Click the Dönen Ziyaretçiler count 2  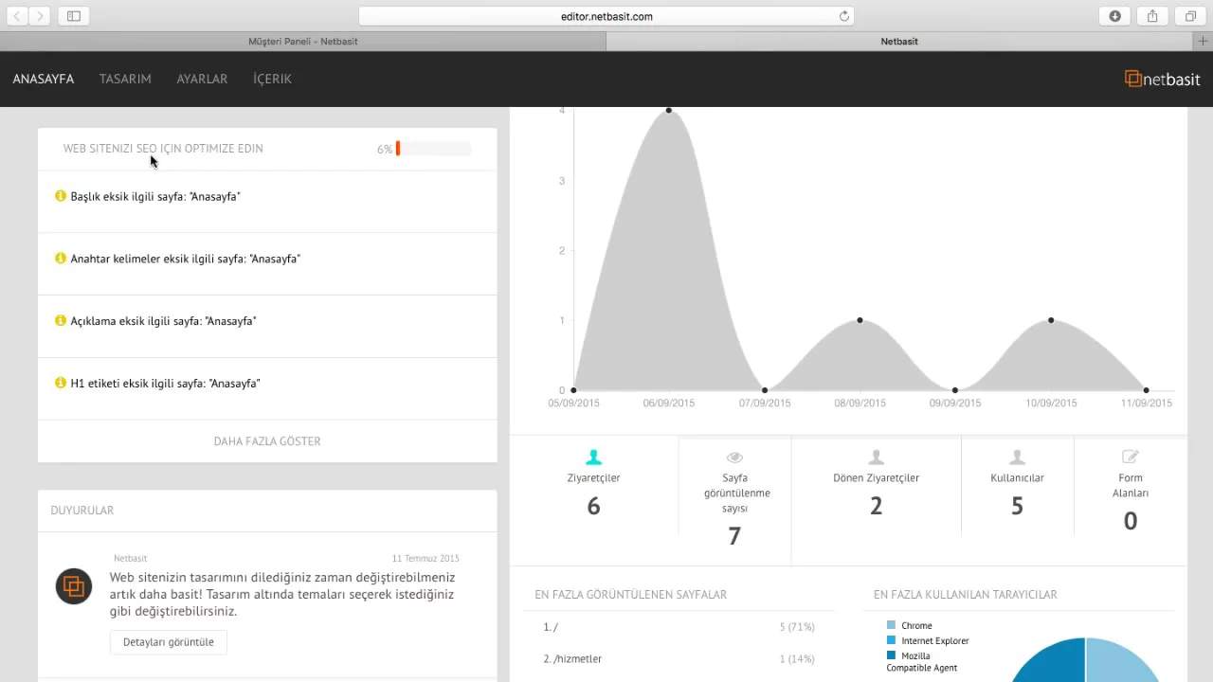tap(876, 506)
